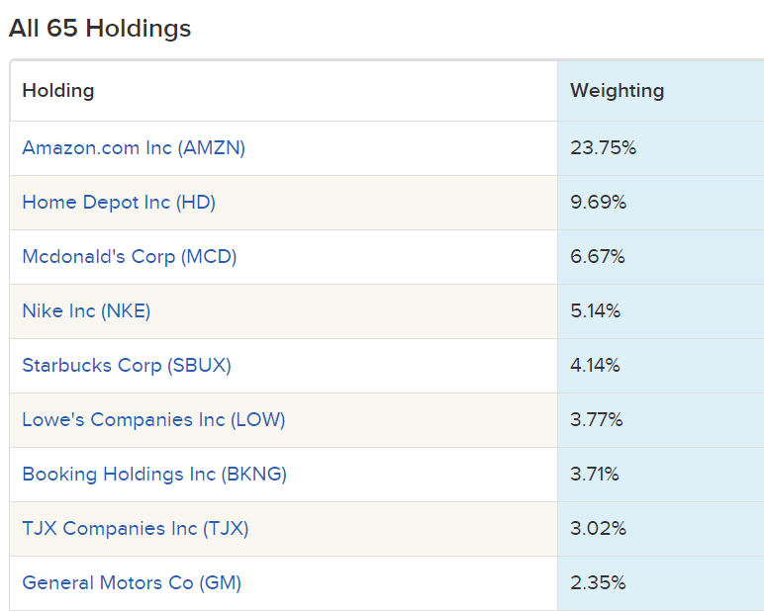Open Mcdonald's Corp (MCD) holding page
764x611 pixels.
[130, 257]
